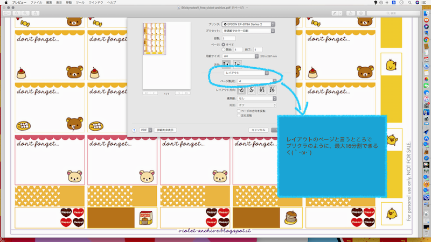Open the プリンタ EPSON EP-879A dropdown

pyautogui.click(x=248, y=24)
